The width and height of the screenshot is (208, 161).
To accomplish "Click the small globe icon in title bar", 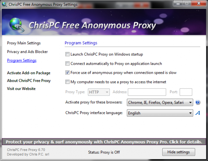I will click(4, 4).
